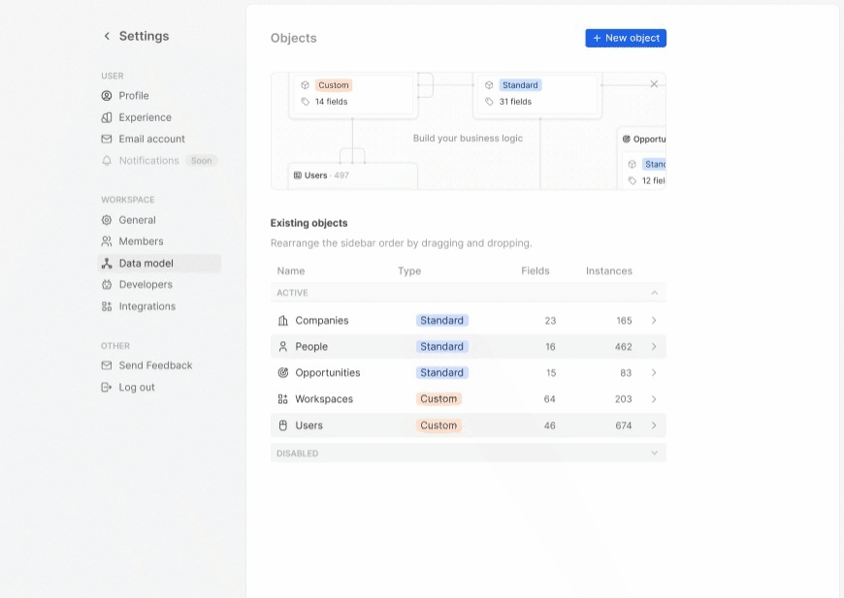Select Integrations in the sidebar

tap(146, 306)
